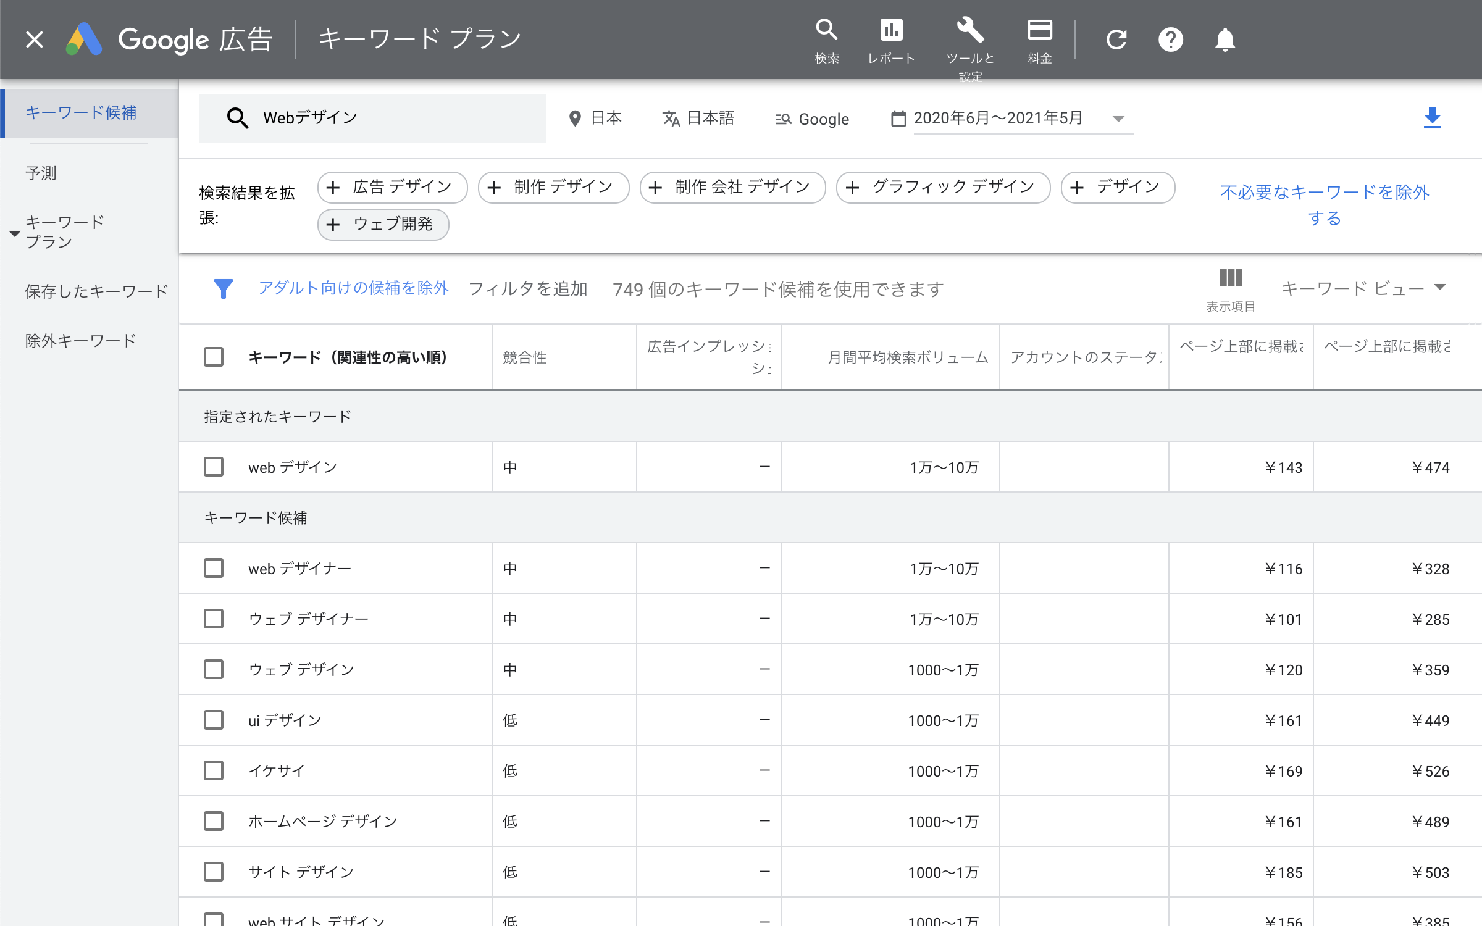Click the Google Ads logo
Image resolution: width=1482 pixels, height=926 pixels.
tap(84, 40)
